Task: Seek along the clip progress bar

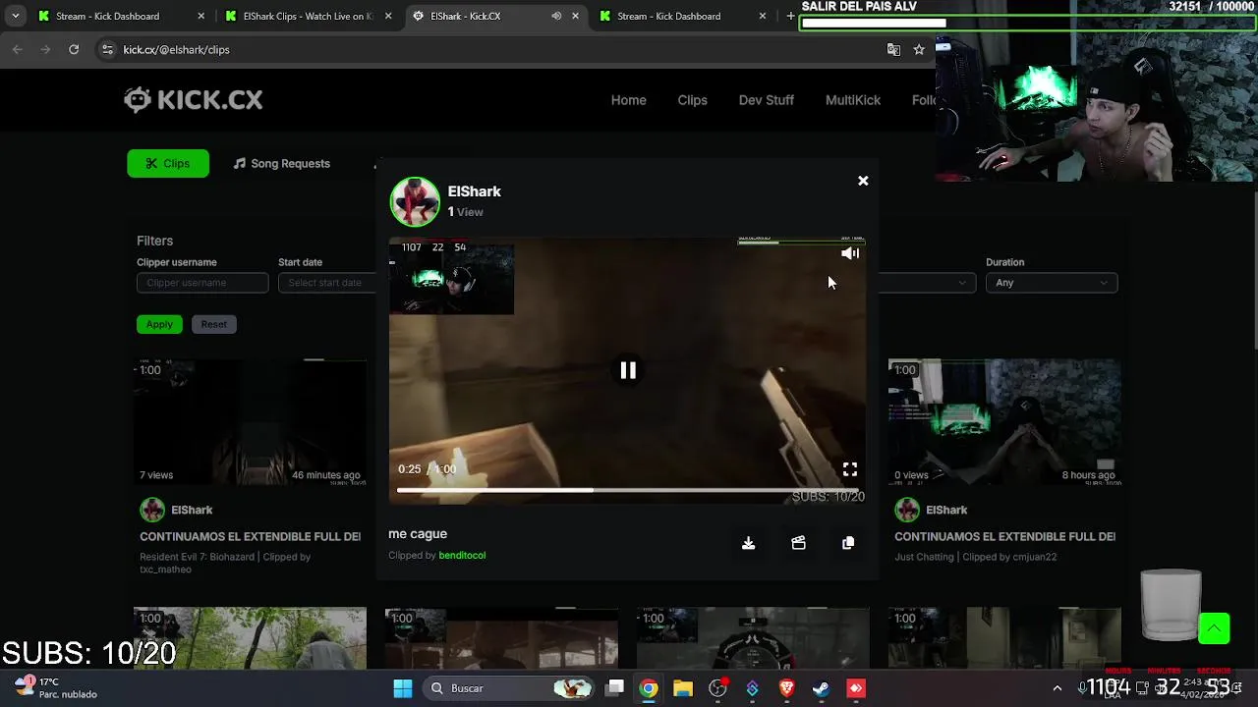Action: point(628,490)
